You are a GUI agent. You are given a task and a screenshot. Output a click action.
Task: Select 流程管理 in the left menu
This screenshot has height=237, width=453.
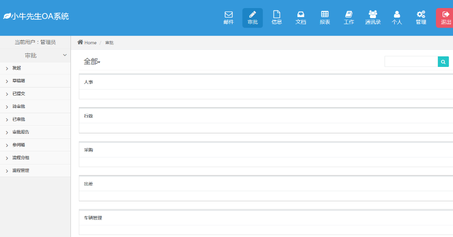coord(21,171)
